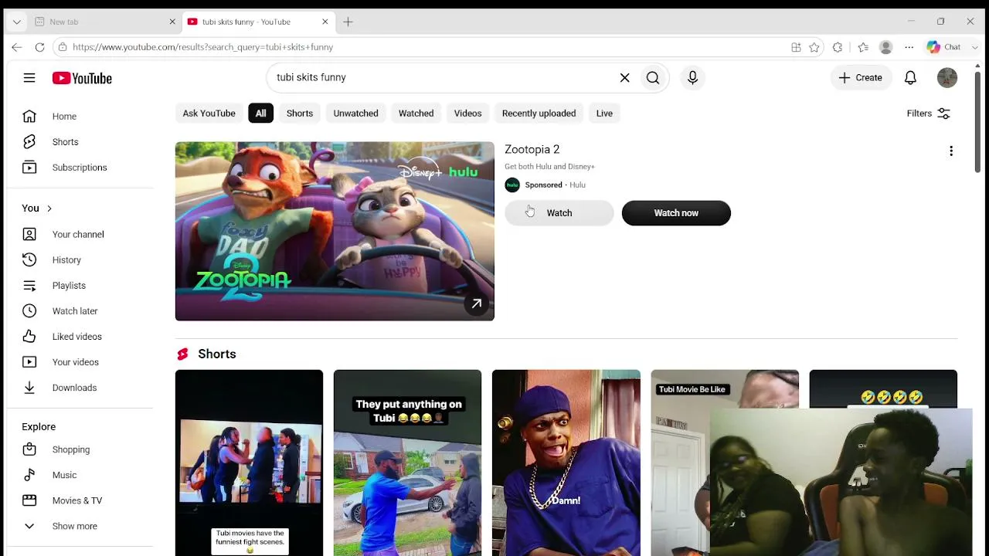Open the browser profile icon
The width and height of the screenshot is (989, 556).
point(886,47)
